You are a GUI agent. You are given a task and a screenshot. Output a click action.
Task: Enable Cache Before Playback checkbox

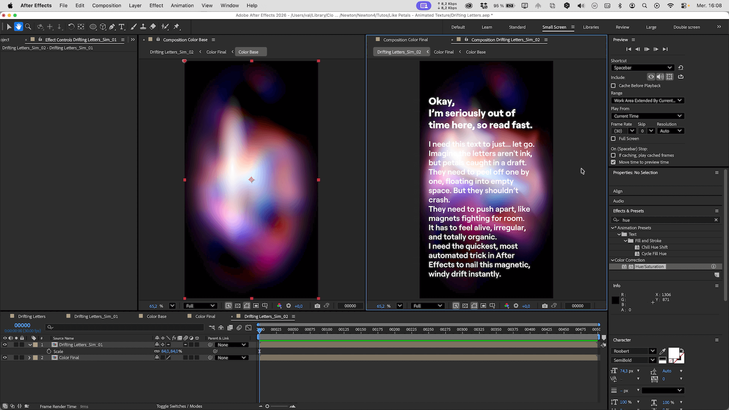click(x=613, y=86)
